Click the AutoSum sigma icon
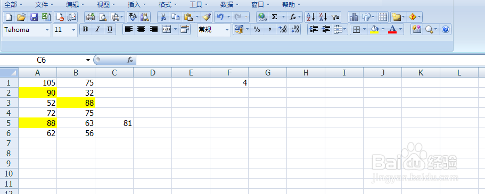The image size is (485, 194). point(274,17)
